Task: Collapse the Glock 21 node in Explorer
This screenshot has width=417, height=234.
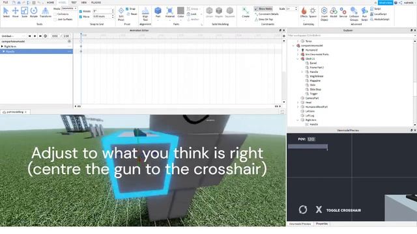Action: point(298,58)
